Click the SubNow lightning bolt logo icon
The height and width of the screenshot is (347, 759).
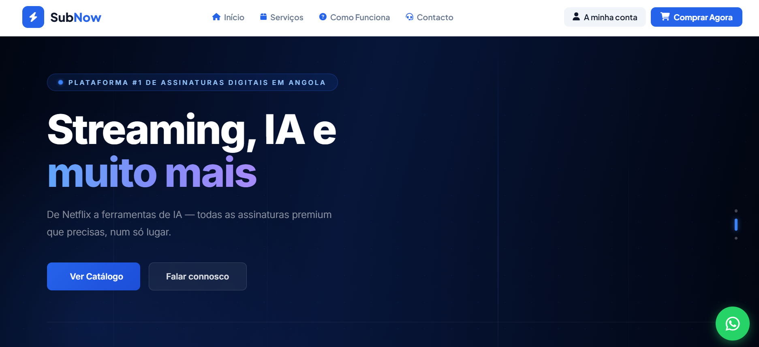pyautogui.click(x=33, y=17)
